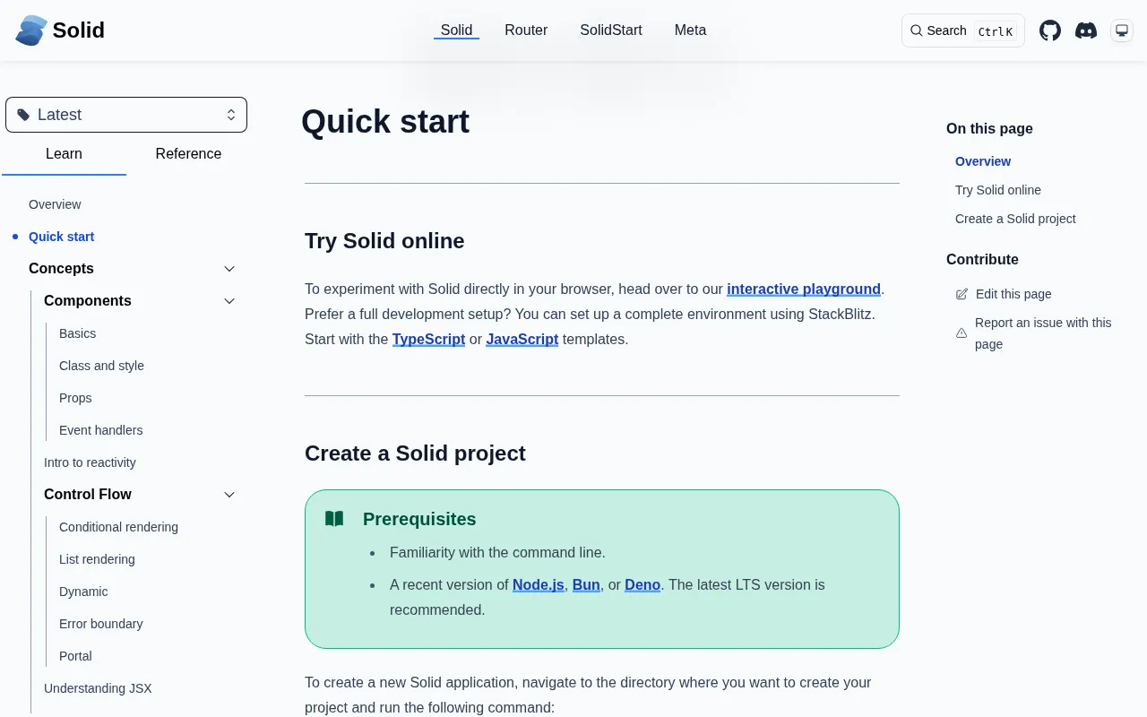Open the interactive playground link
The height and width of the screenshot is (717, 1147).
(x=804, y=289)
